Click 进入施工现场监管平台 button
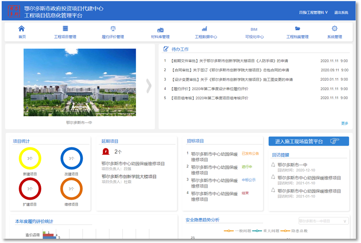361x243 pixels. click(308, 141)
